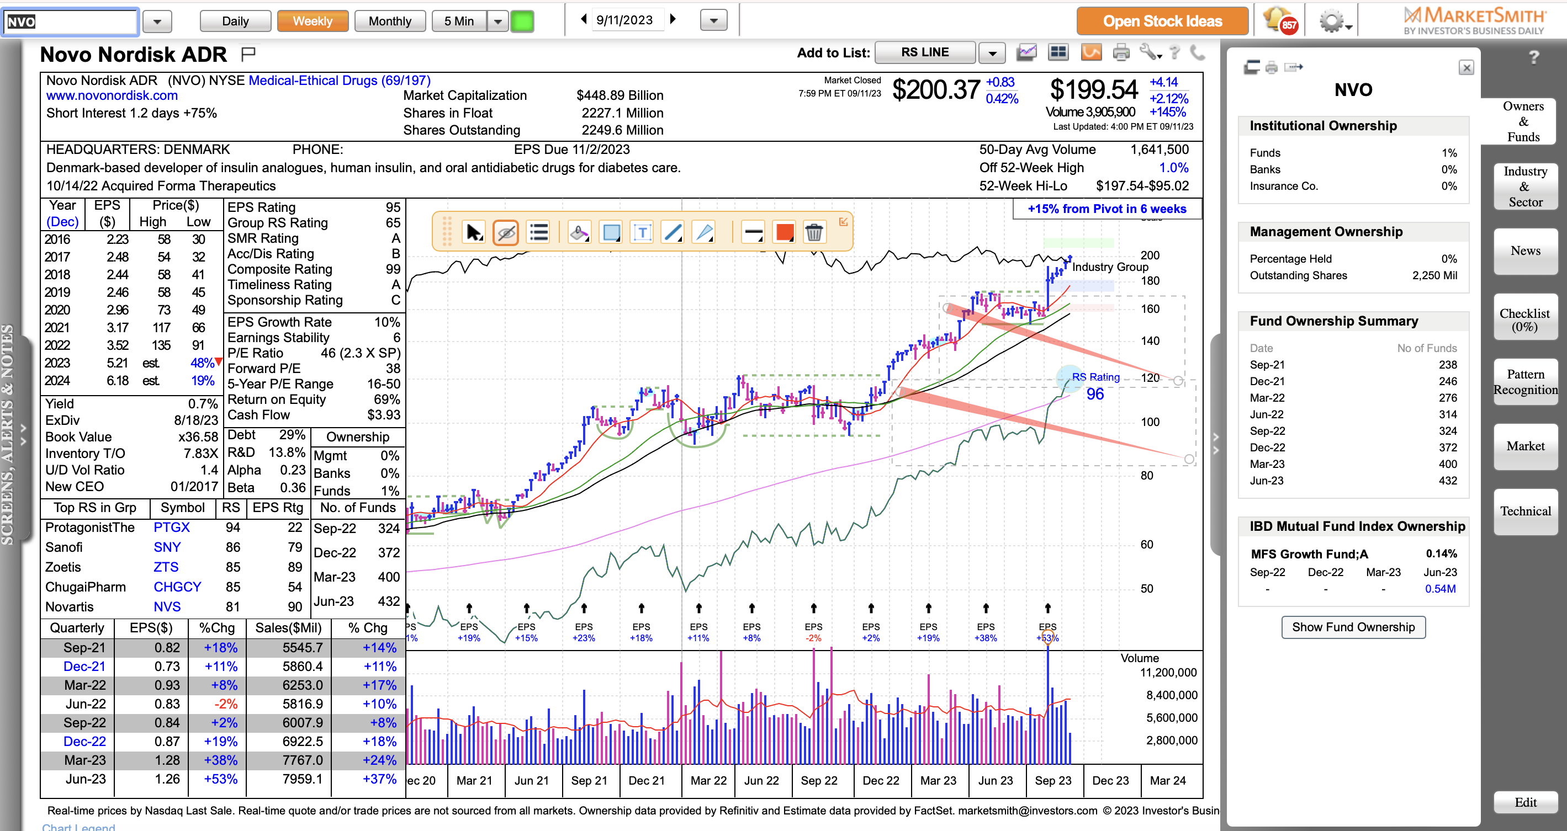This screenshot has width=1567, height=831.
Task: Click Show Fund Ownership button
Action: point(1353,627)
